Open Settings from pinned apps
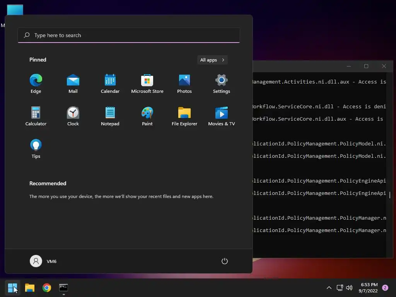Image resolution: width=396 pixels, height=297 pixels. (x=222, y=84)
